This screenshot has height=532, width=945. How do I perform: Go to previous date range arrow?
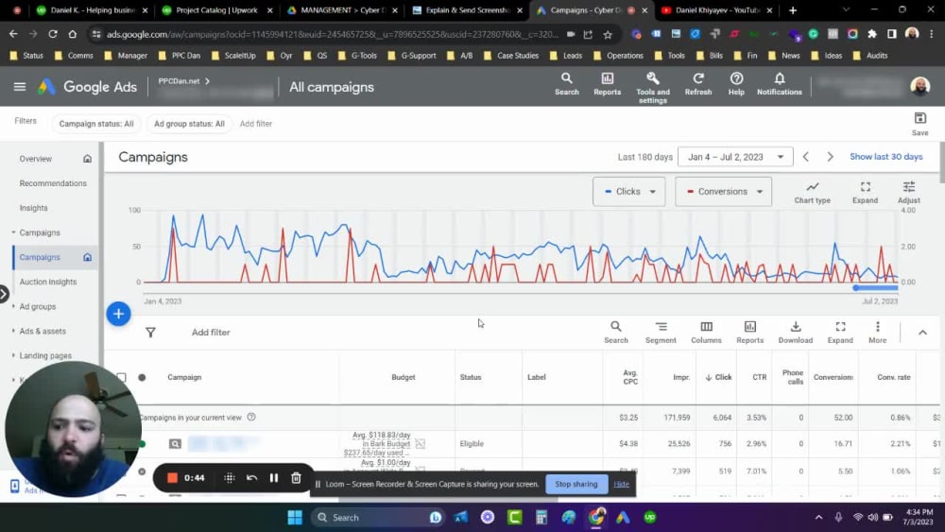[806, 157]
